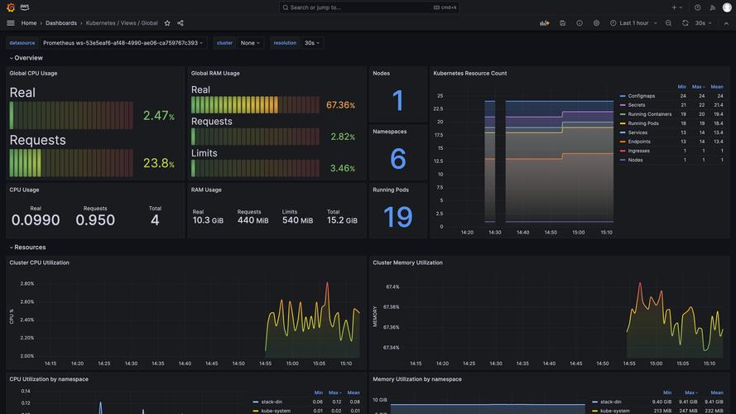
Task: Open the news feed icon
Action: coord(713,7)
